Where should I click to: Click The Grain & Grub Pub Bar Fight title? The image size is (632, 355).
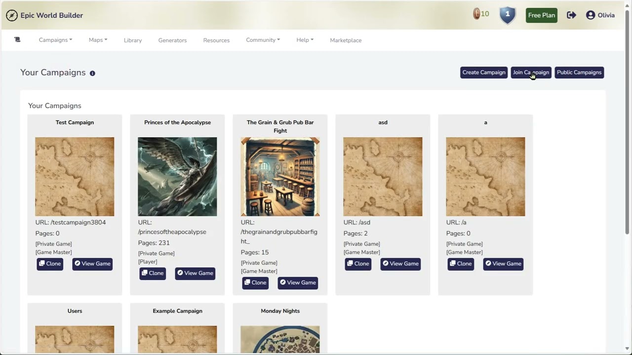click(280, 126)
